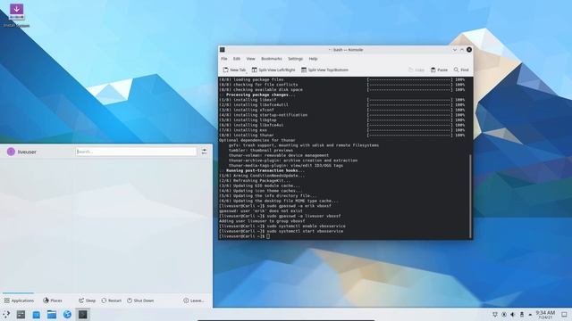Open the Install System desktop icon
This screenshot has width=572, height=321.
16,15
